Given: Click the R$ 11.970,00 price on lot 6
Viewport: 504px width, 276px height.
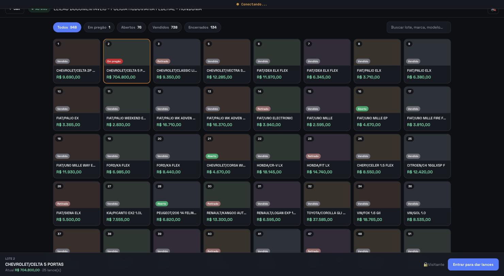Looking at the screenshot, I should 269,77.
